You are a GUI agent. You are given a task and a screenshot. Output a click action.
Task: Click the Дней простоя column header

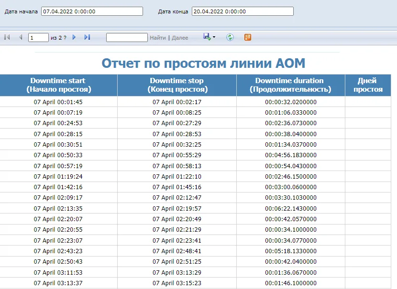point(371,85)
